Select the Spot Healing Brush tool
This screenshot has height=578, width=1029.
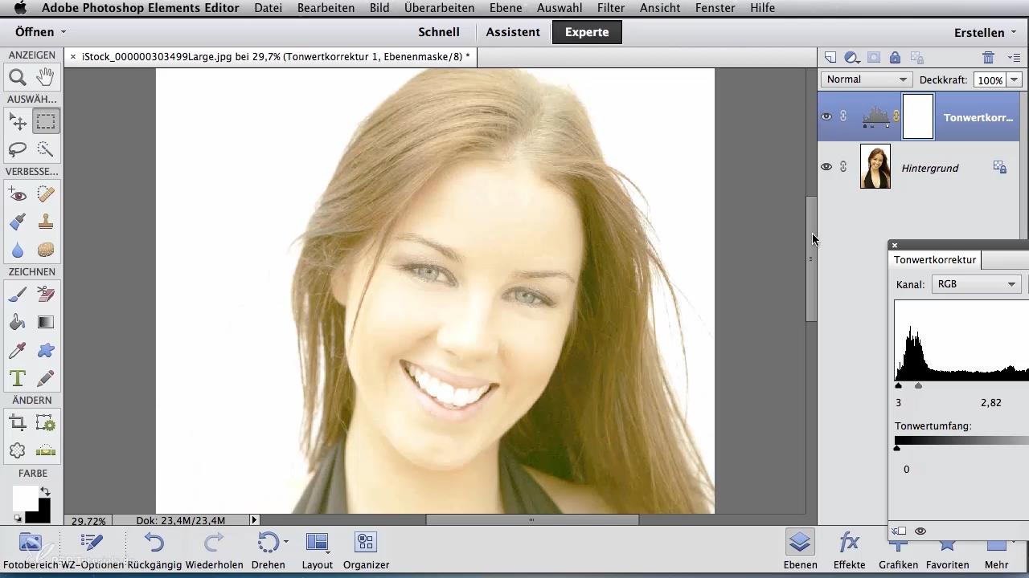[46, 194]
